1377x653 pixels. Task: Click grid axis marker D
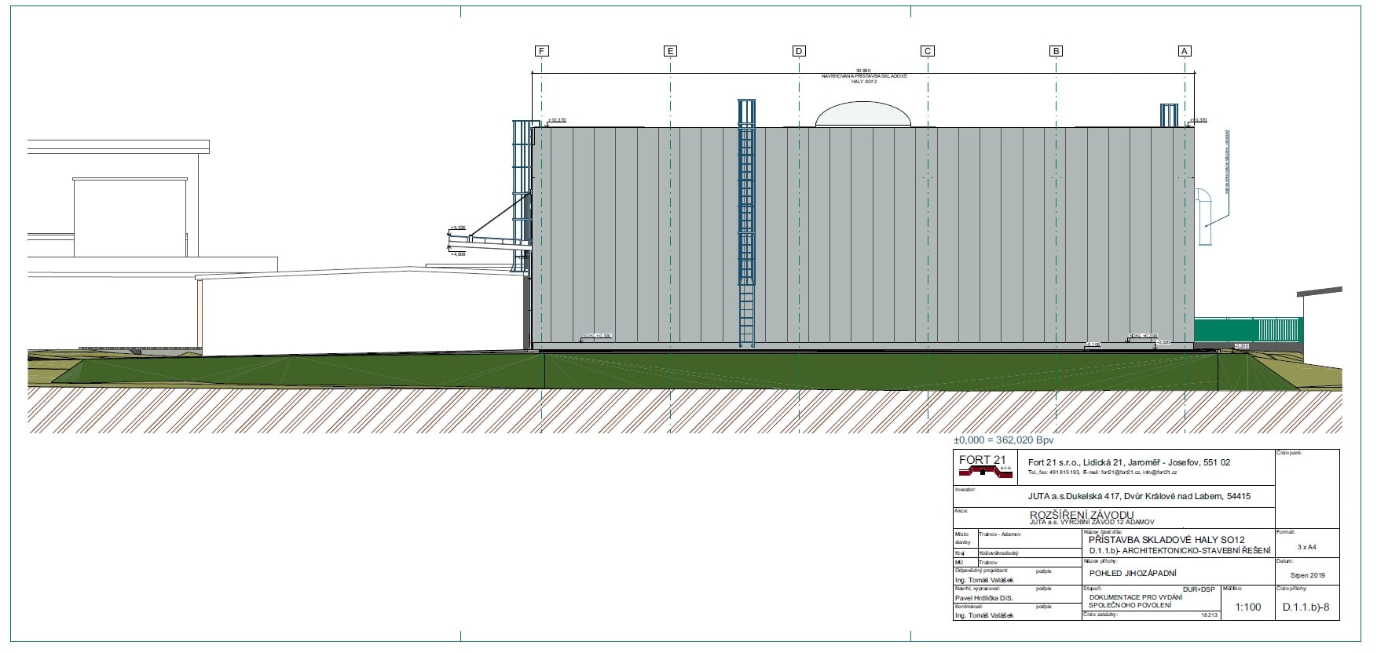click(x=799, y=51)
